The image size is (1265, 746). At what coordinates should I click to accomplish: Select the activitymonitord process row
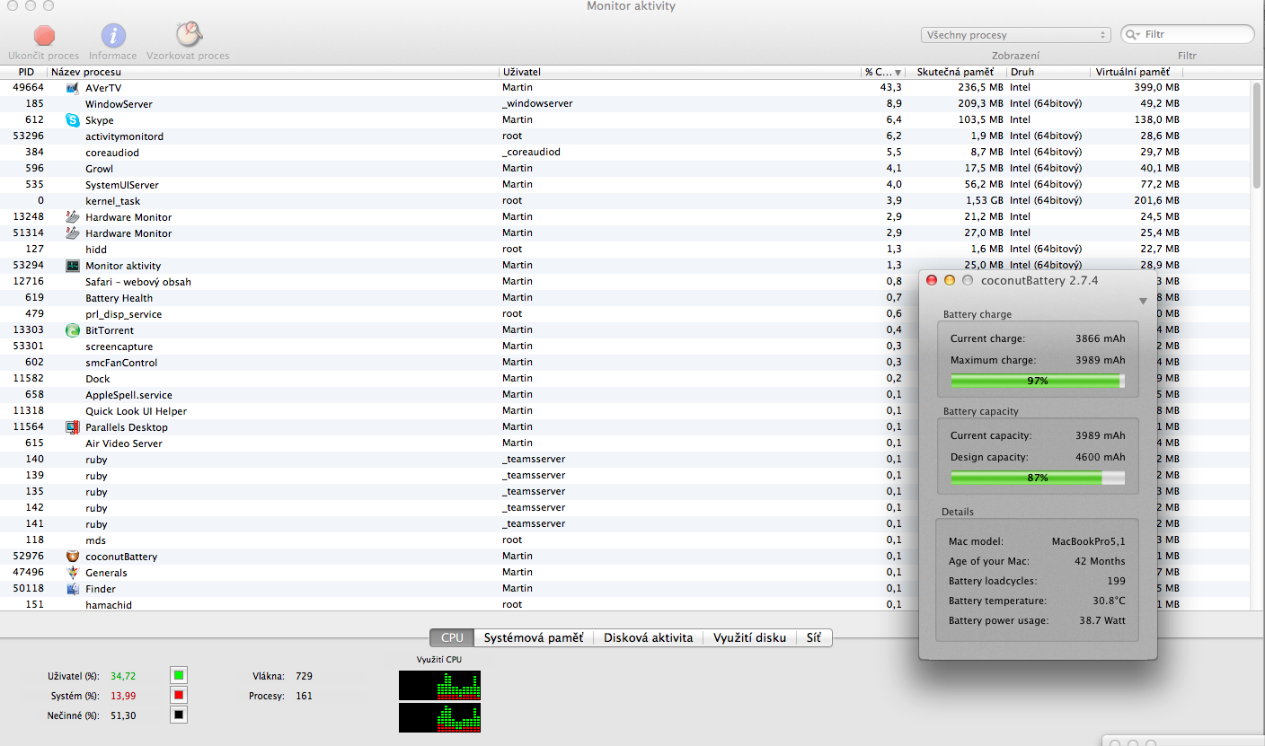pos(625,136)
